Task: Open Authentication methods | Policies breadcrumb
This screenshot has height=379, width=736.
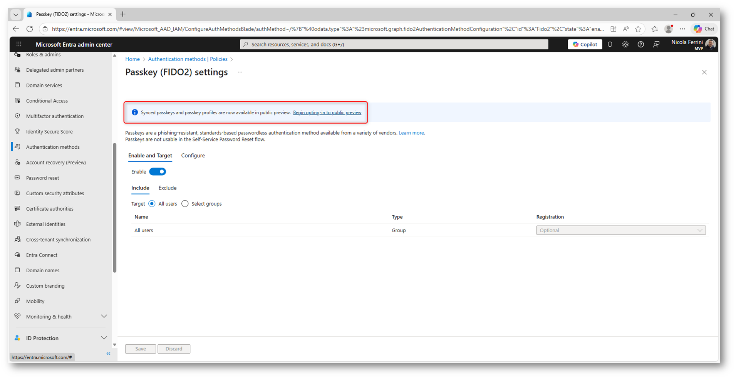Action: [x=188, y=59]
